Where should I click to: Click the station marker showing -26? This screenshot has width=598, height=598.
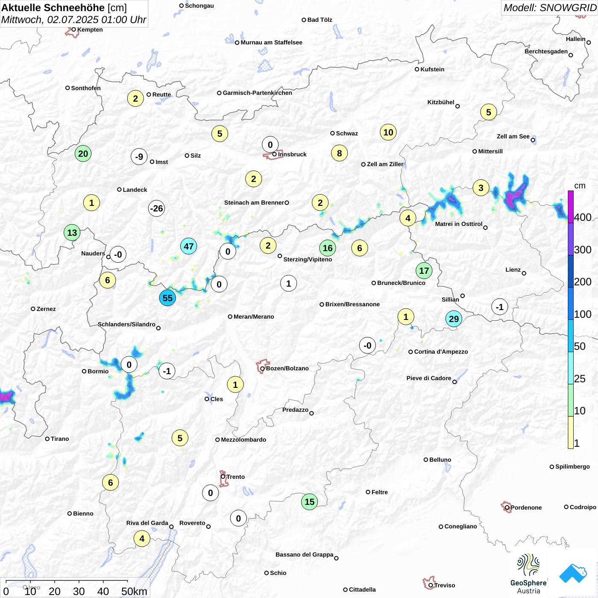point(156,208)
